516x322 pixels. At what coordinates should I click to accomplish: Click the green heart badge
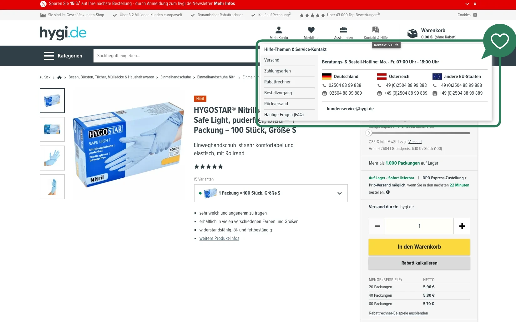499,41
